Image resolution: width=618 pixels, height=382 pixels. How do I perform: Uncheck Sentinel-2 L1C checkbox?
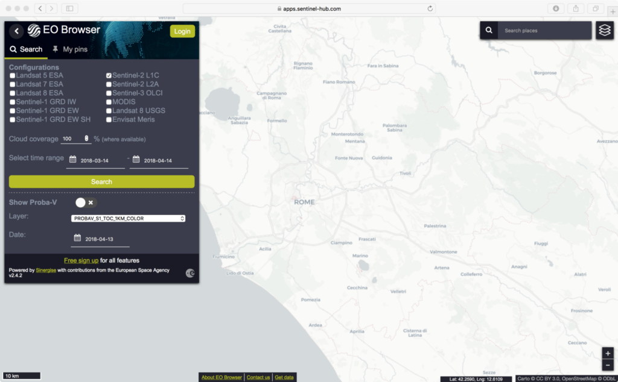109,75
